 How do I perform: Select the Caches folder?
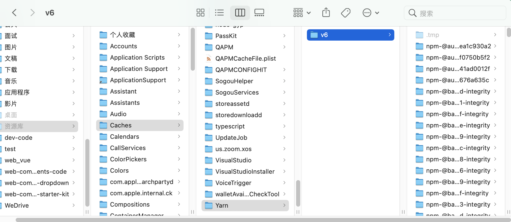point(140,125)
